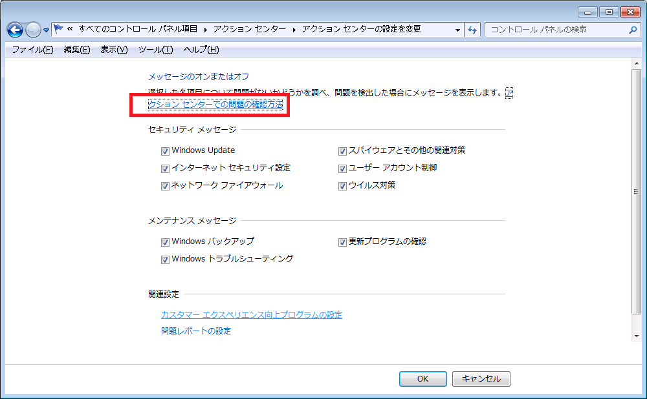Screen dimensions: 647x399
Task: Click the Back navigation arrow button
Action: (15, 30)
